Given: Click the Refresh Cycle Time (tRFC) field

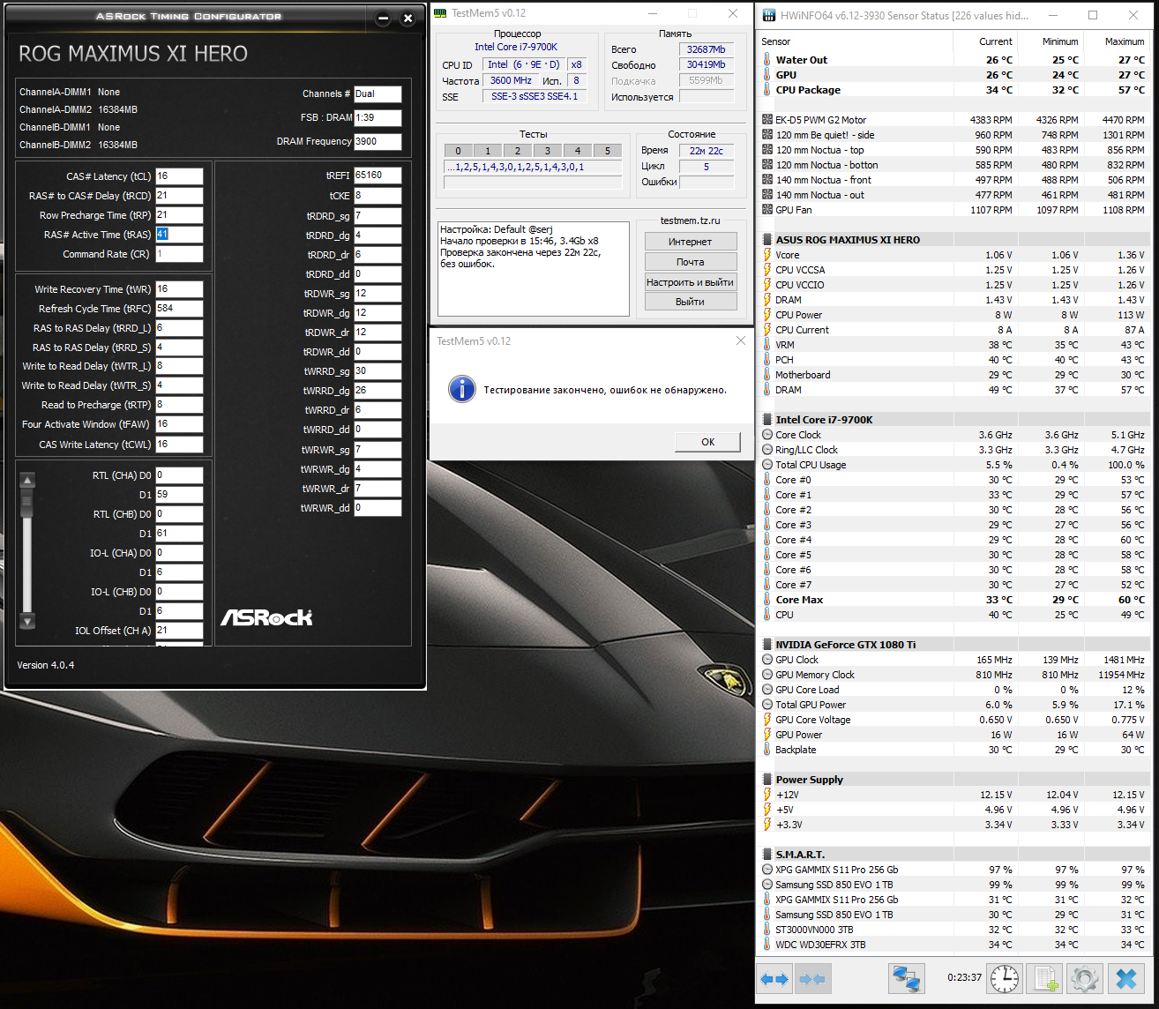Looking at the screenshot, I should [x=179, y=309].
